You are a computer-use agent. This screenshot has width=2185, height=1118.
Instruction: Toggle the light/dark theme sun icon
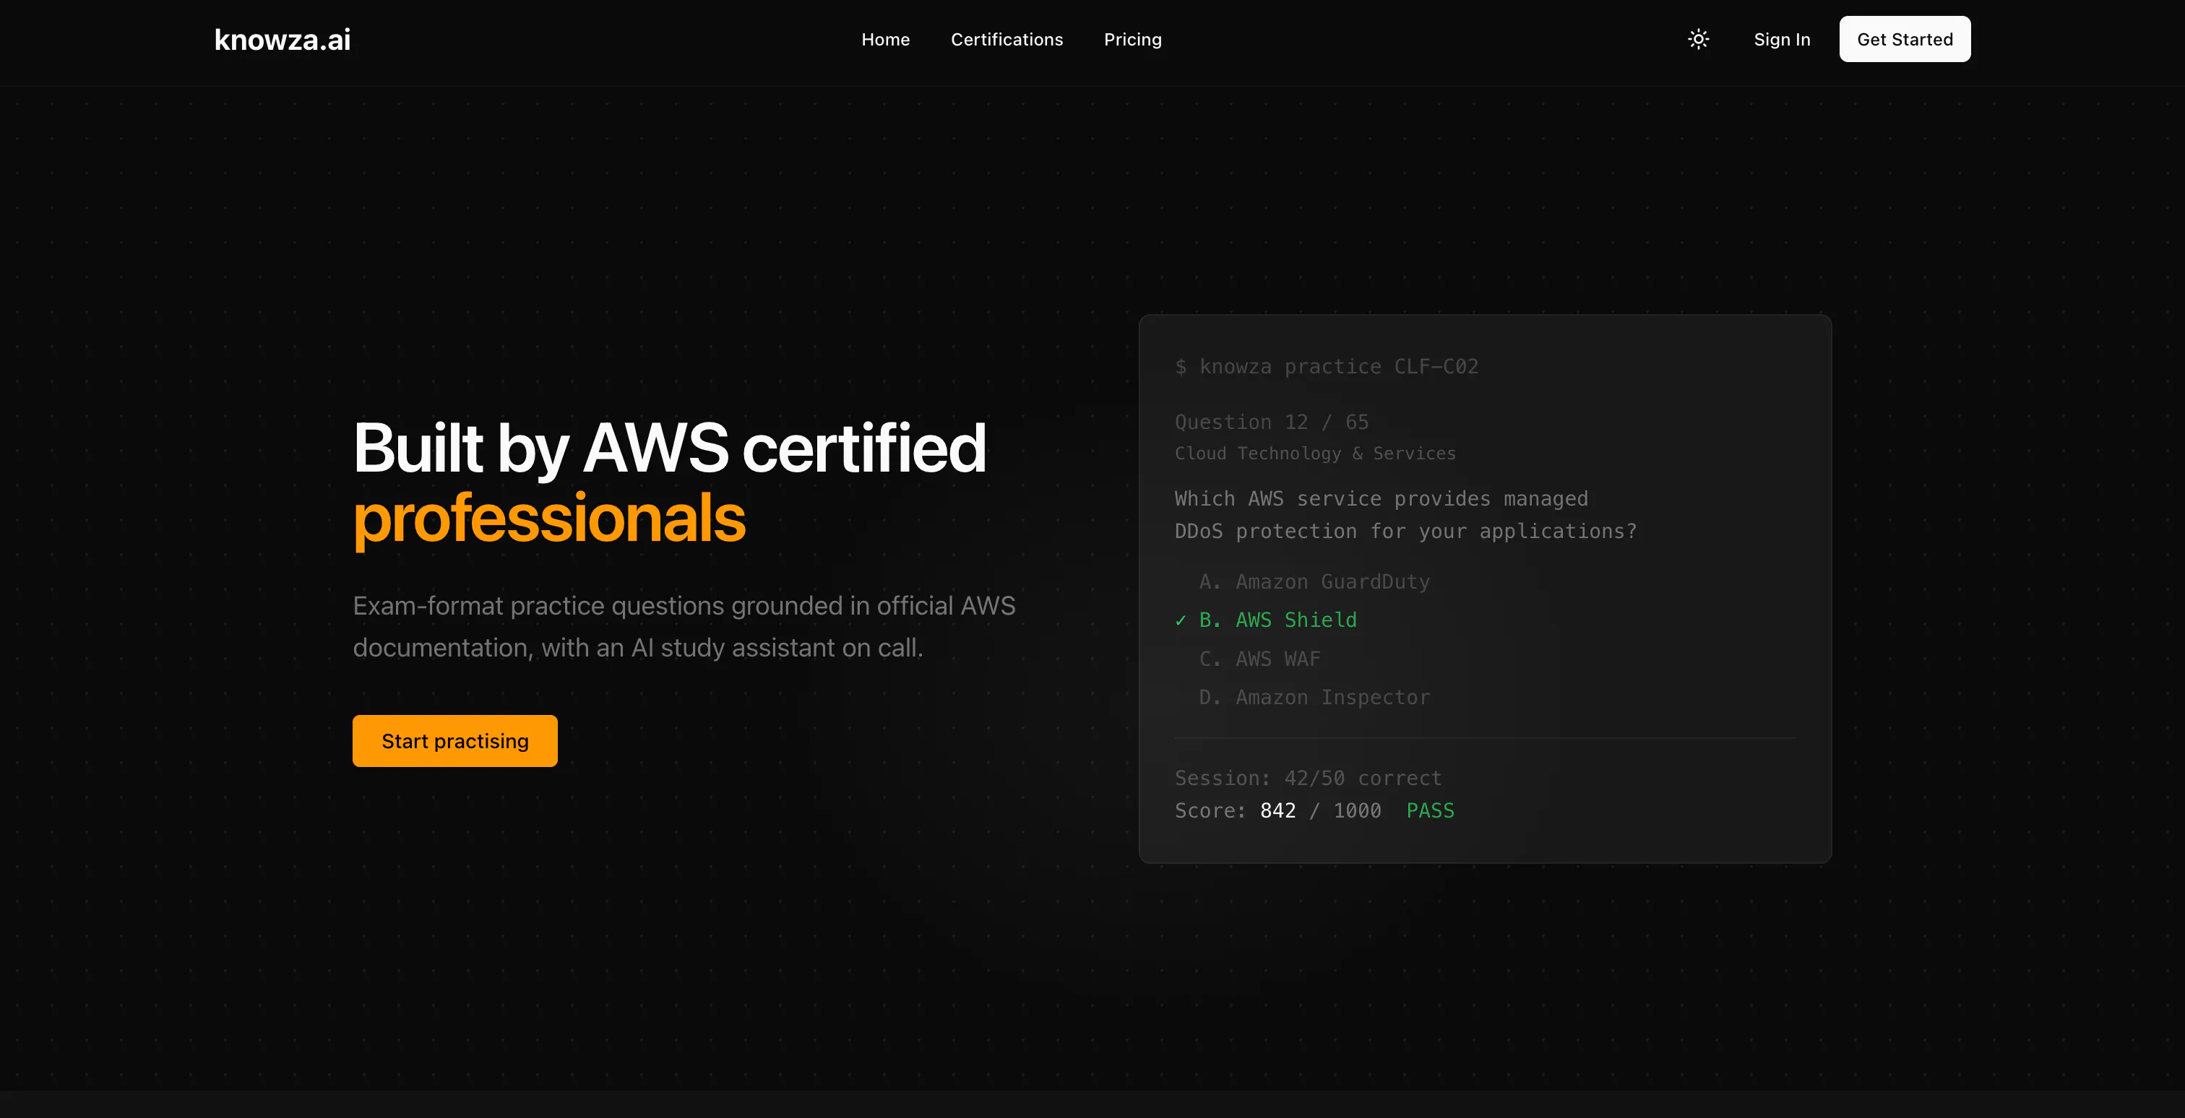coord(1698,39)
